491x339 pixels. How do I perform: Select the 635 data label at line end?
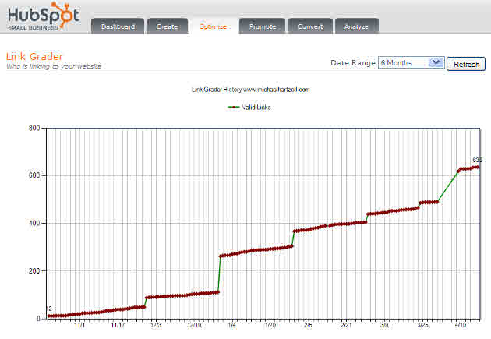point(478,160)
